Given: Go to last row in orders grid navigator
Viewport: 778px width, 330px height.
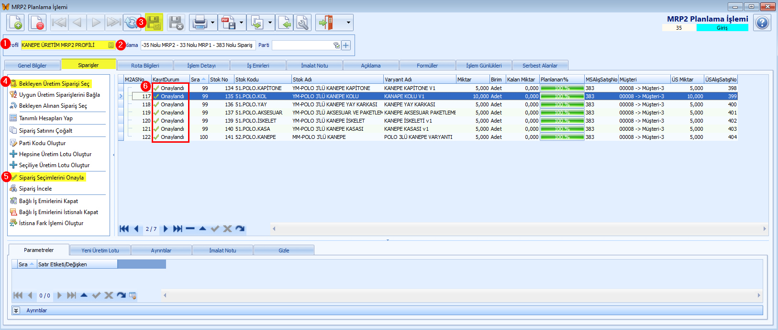Looking at the screenshot, I should 178,228.
